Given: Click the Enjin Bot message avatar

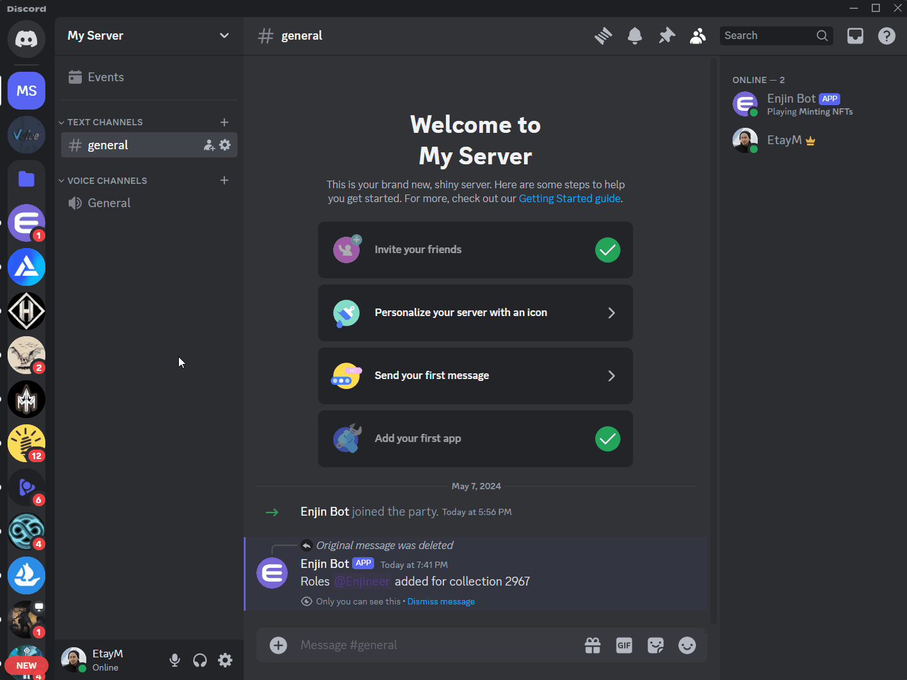Looking at the screenshot, I should (272, 573).
